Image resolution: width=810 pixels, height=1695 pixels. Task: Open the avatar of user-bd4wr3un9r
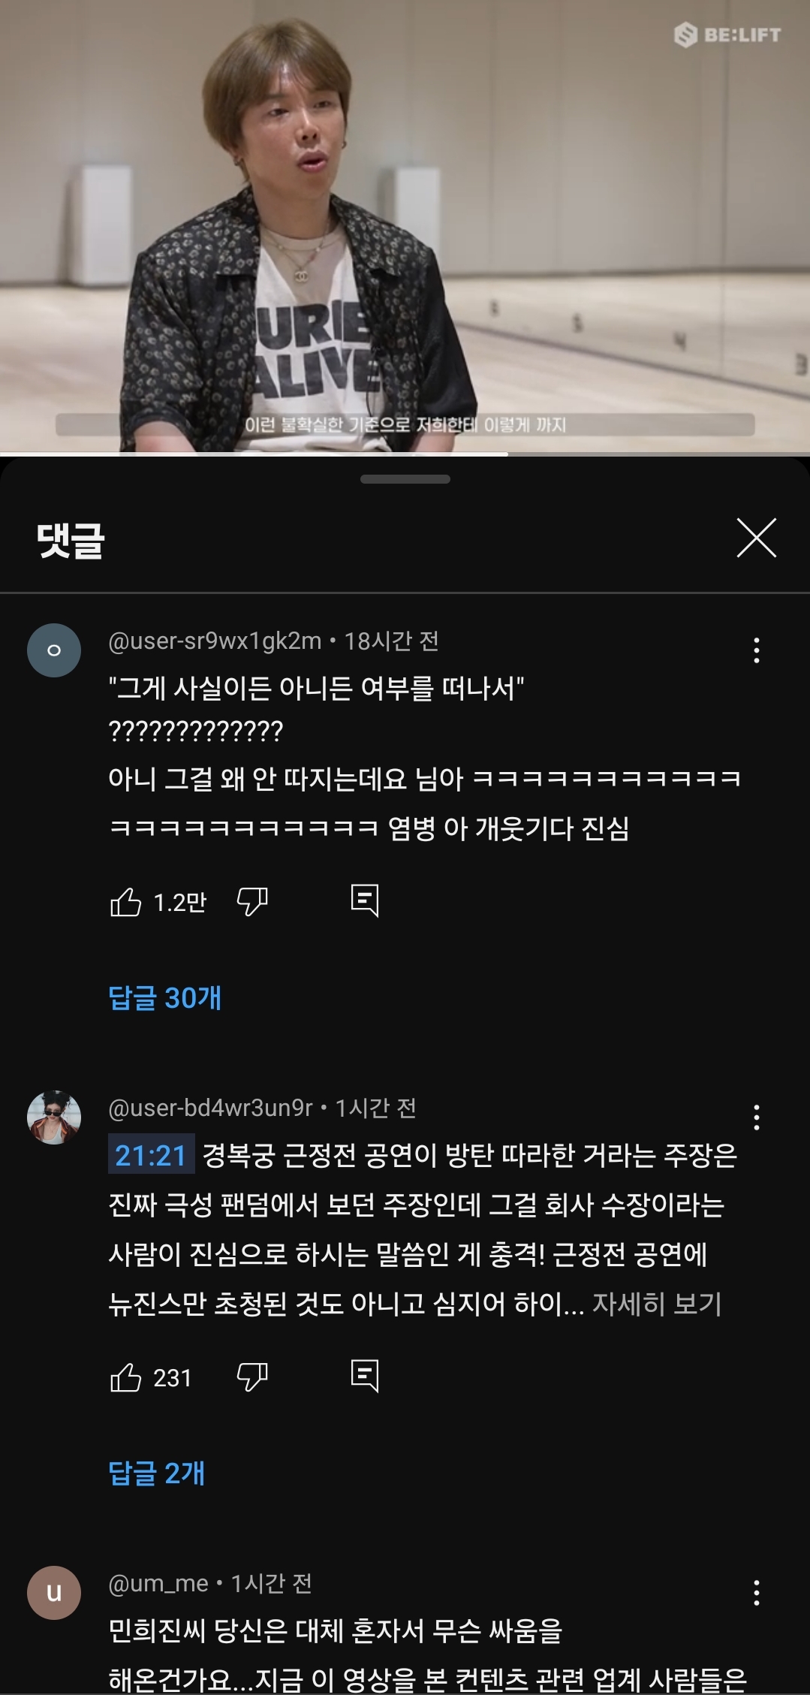click(x=54, y=1117)
